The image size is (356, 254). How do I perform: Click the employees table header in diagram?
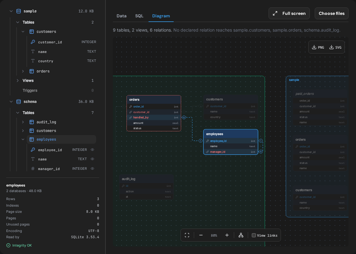click(x=231, y=134)
